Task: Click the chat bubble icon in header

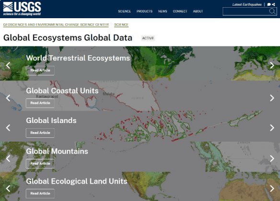Action: tap(269, 5)
